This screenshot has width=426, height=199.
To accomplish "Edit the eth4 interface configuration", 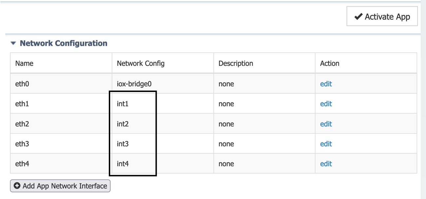I will pyautogui.click(x=326, y=164).
